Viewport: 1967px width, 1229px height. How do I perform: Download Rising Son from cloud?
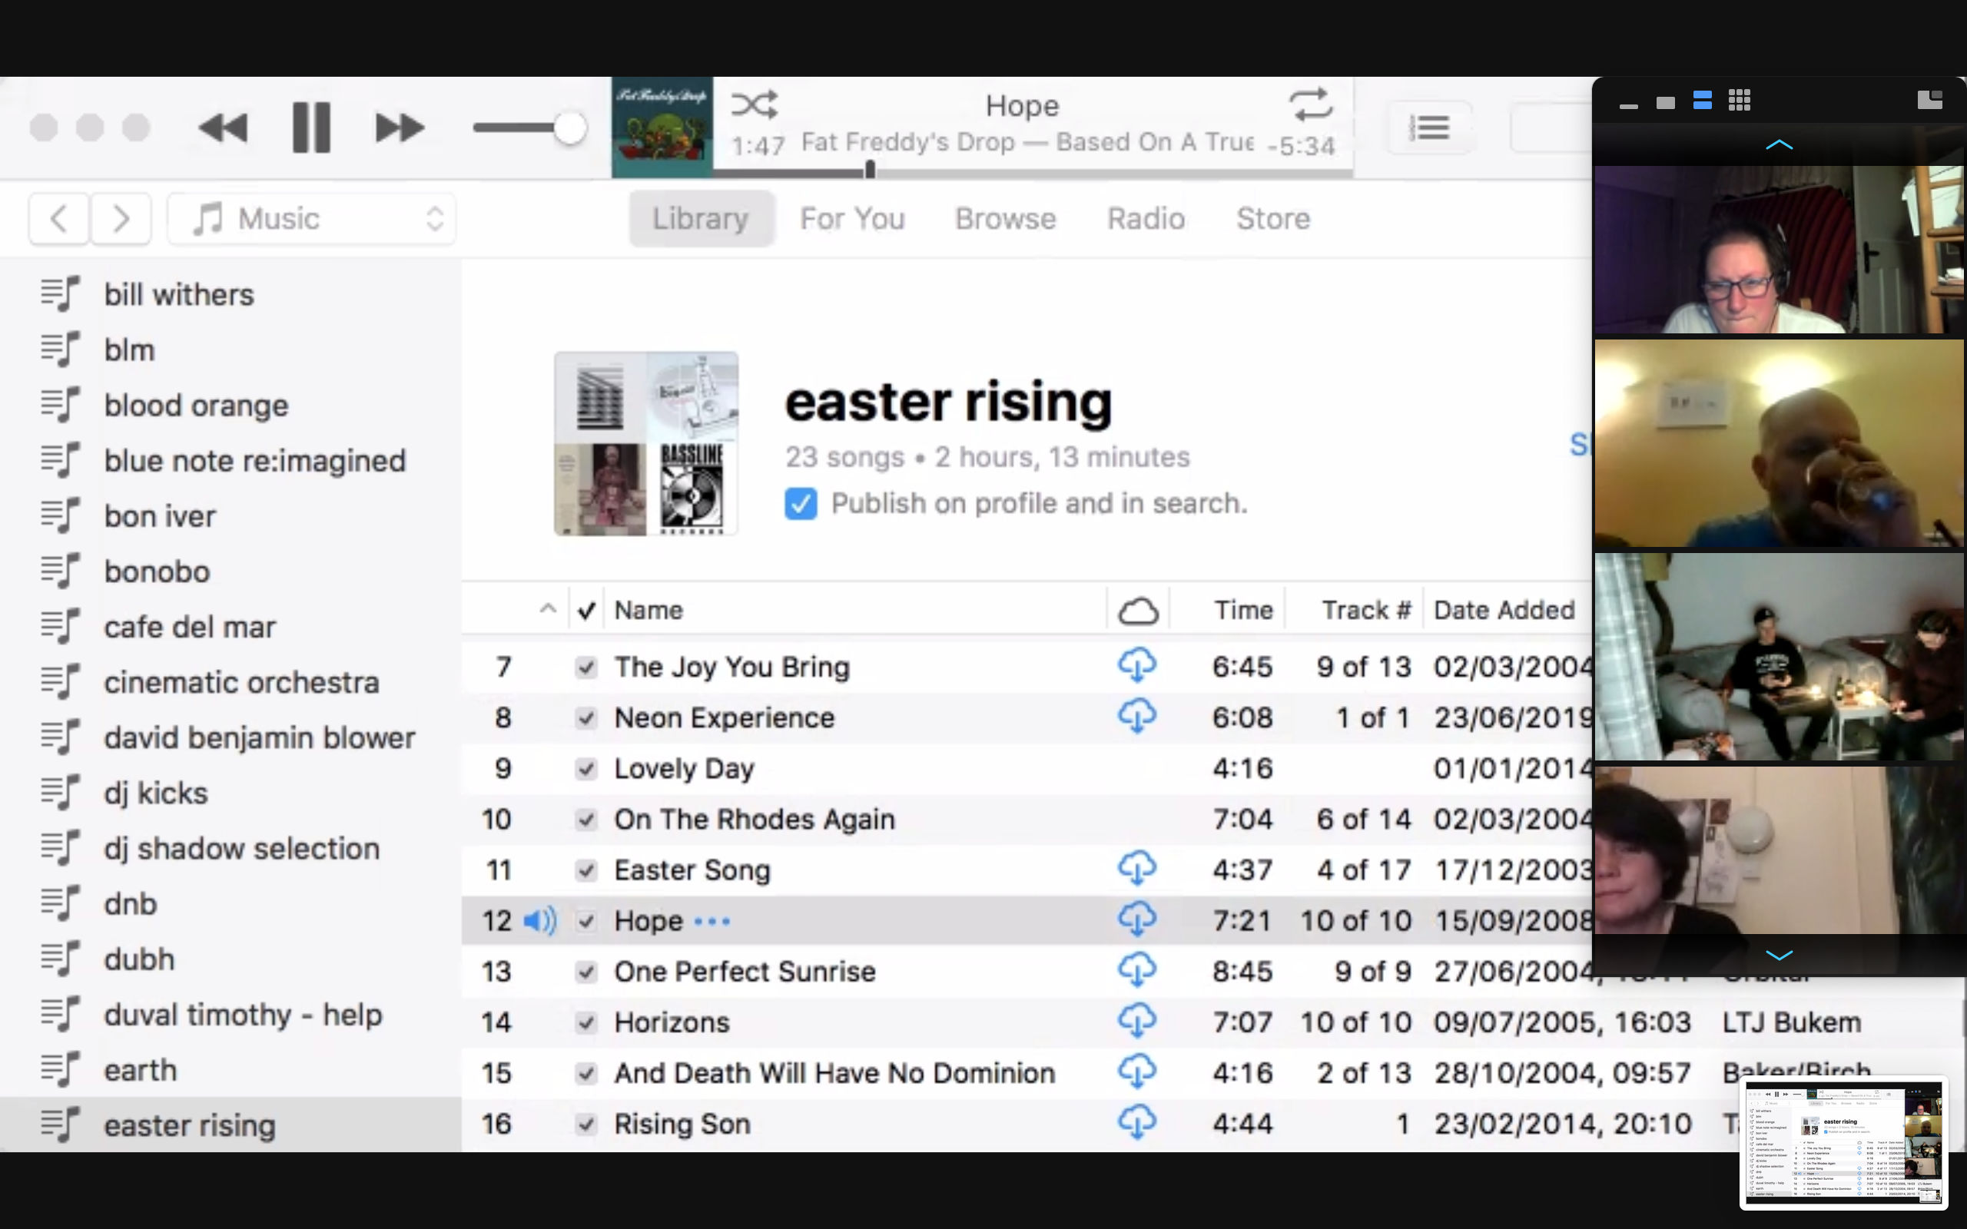pyautogui.click(x=1137, y=1122)
